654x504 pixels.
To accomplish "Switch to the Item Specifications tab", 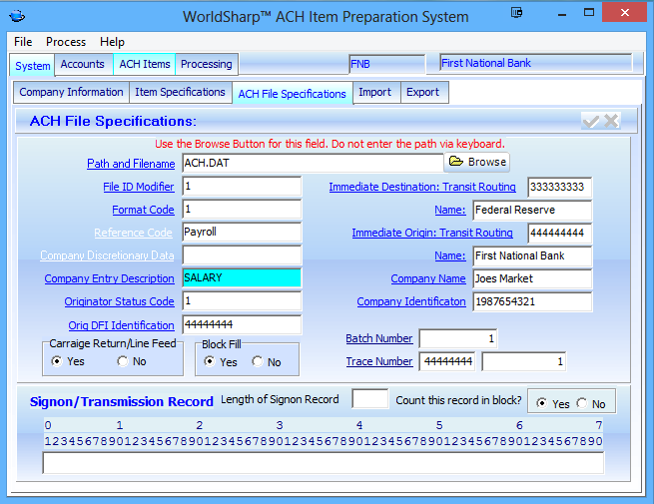I will coord(180,92).
